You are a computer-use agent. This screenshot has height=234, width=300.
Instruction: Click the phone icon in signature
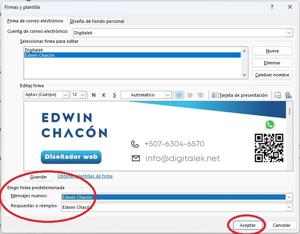click(135, 144)
